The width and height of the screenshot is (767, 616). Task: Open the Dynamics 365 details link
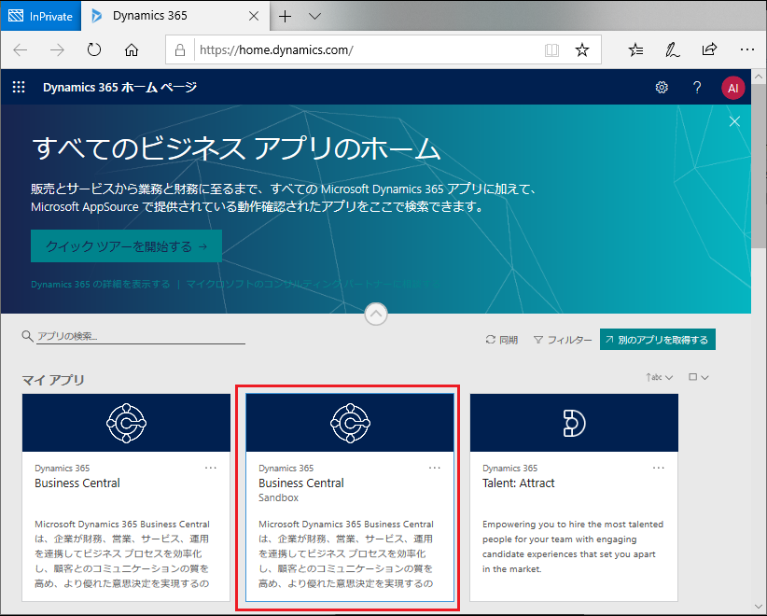coord(100,285)
